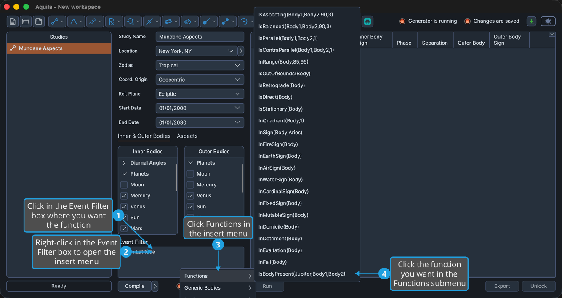Viewport: 562px width, 298px height.
Task: Check Moon in Outer Bodies
Action: coord(190,174)
